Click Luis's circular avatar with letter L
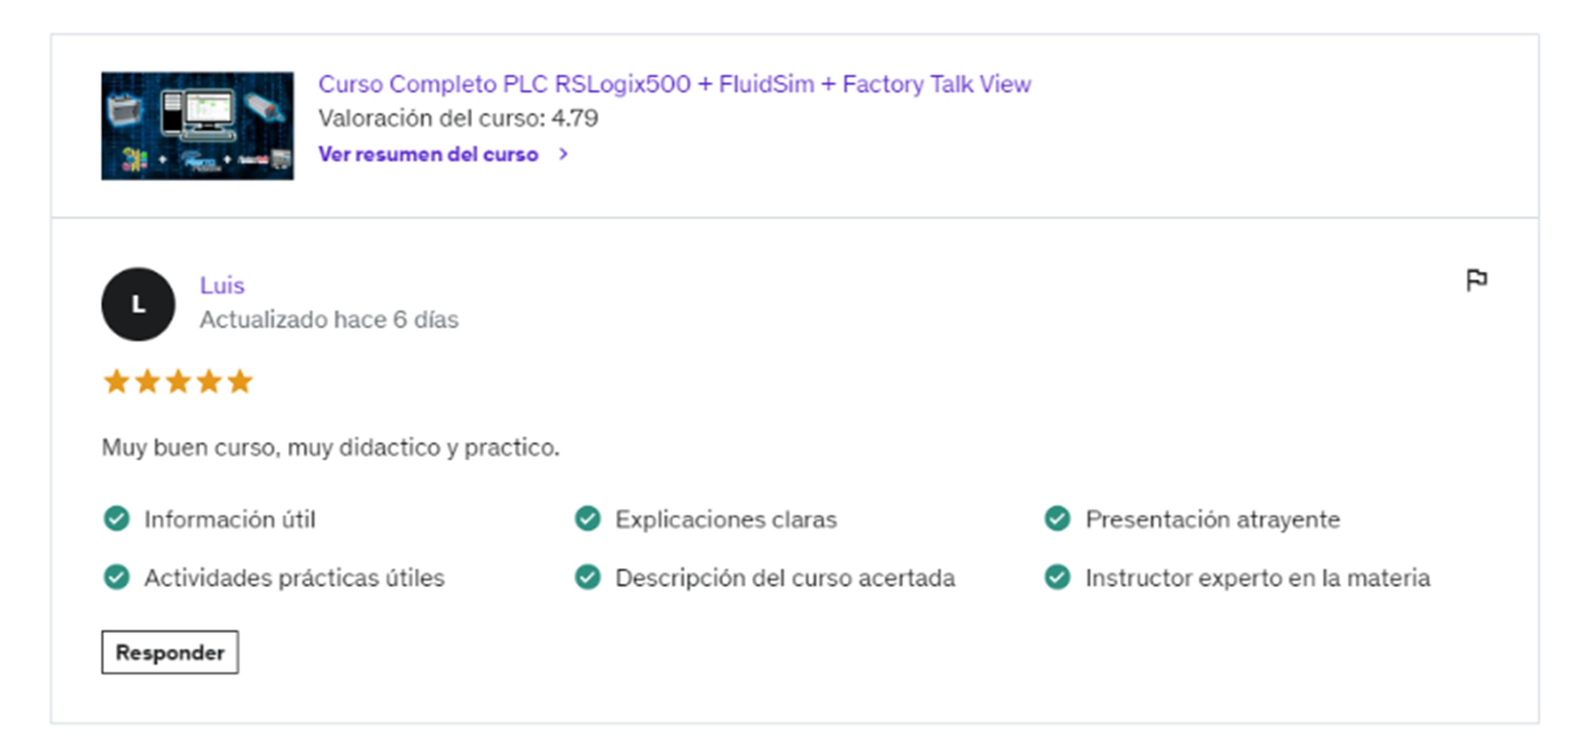The image size is (1580, 755). [x=137, y=305]
